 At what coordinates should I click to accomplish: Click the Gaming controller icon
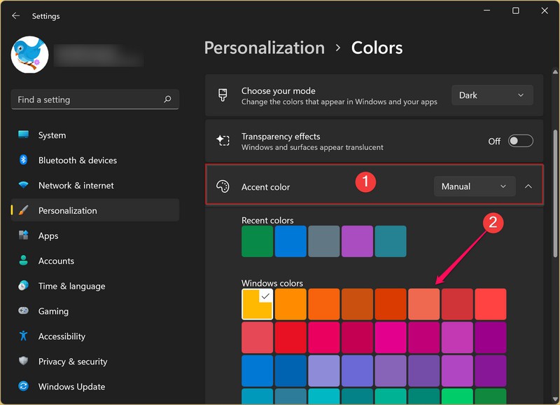click(x=24, y=310)
